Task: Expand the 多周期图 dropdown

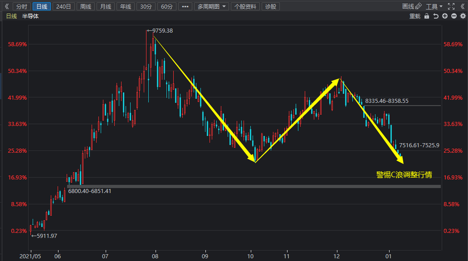Action: [211, 6]
